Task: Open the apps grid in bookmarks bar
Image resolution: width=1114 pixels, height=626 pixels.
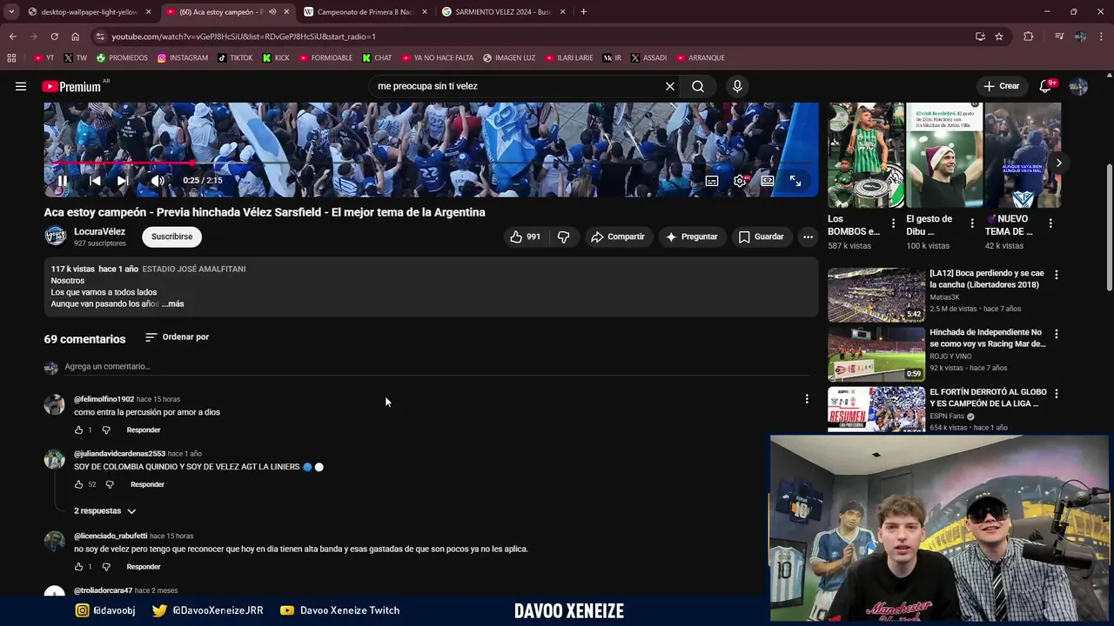Action: coord(11,58)
